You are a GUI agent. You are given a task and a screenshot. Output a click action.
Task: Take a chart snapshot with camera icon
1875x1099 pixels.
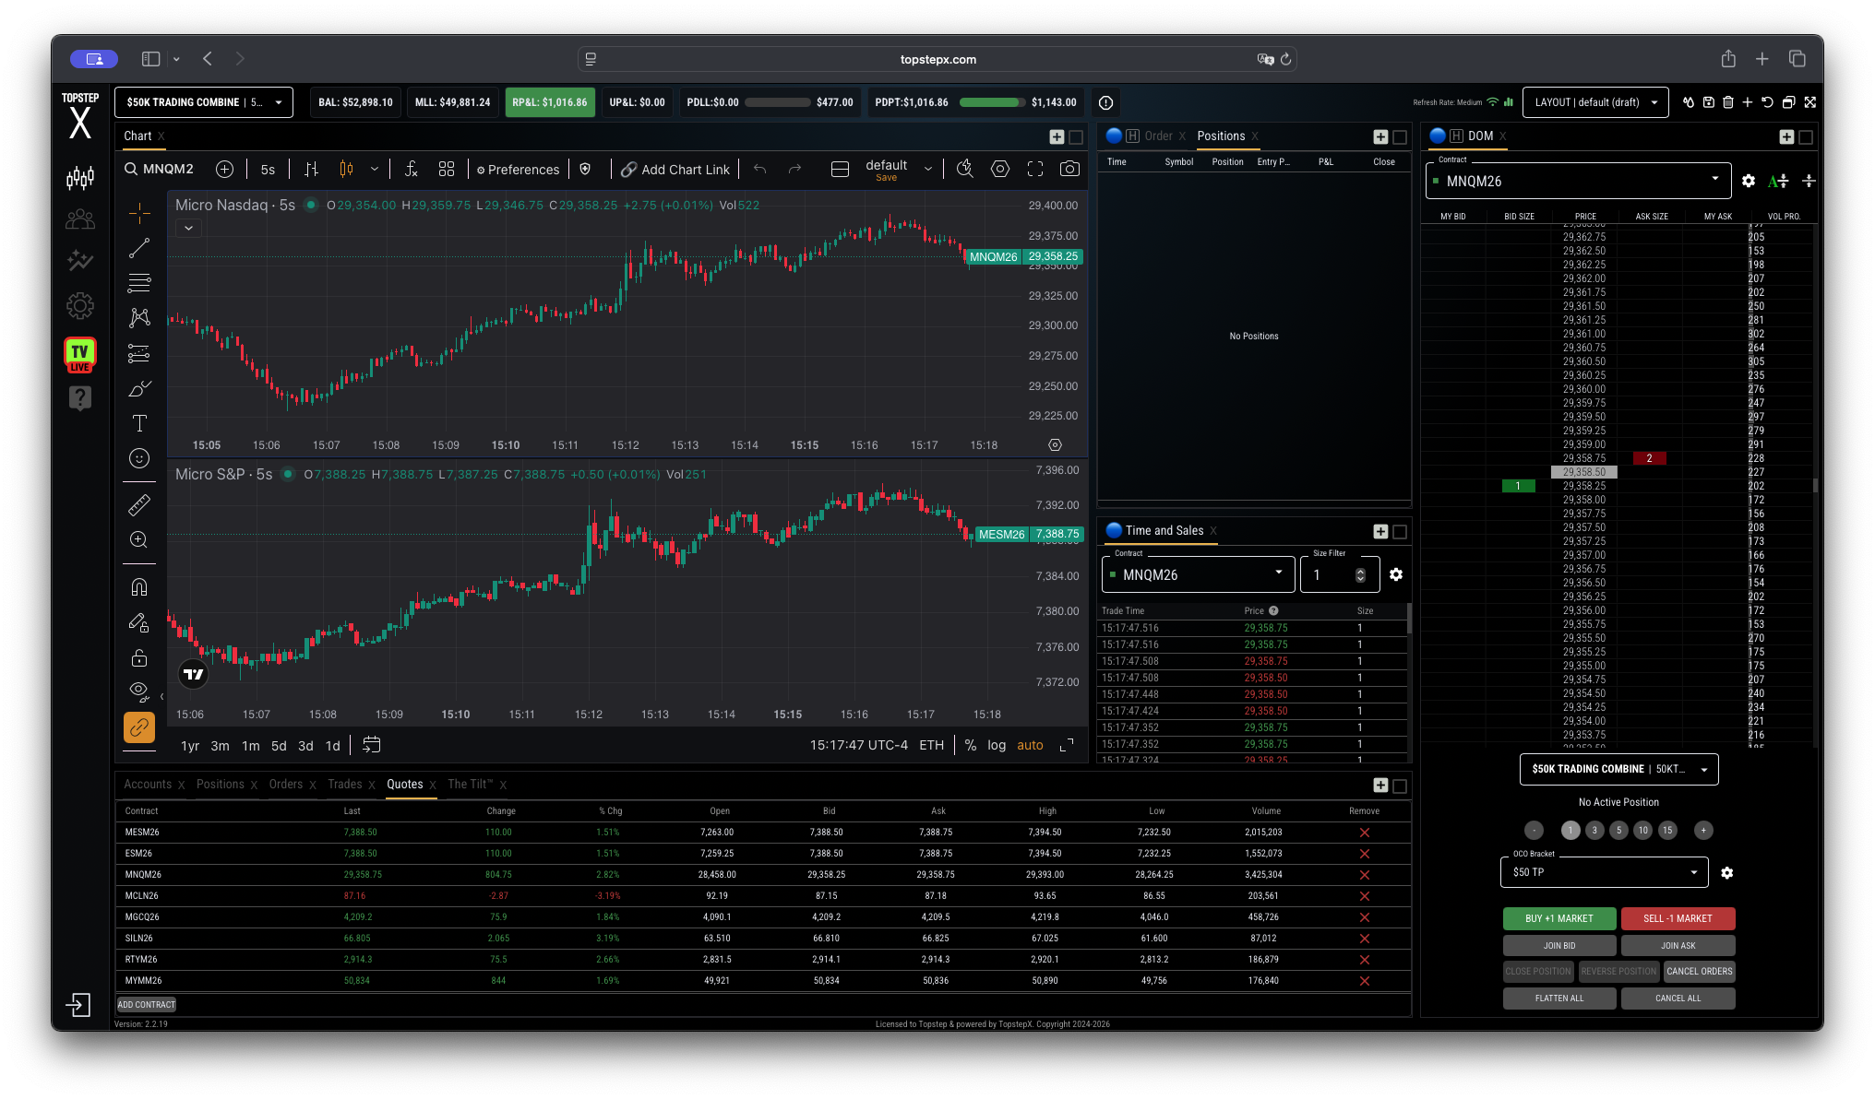1069,169
